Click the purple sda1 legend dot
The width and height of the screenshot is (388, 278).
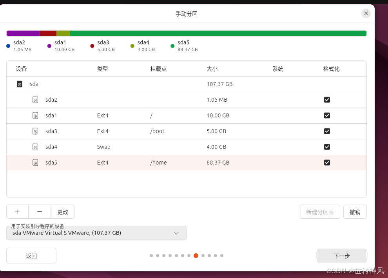pyautogui.click(x=49, y=46)
